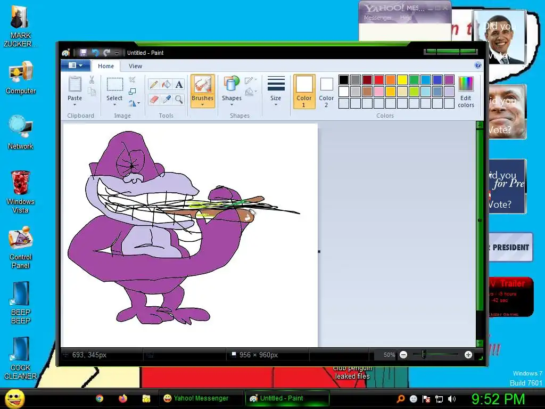Click the 9:52 PM taskbar clock
The width and height of the screenshot is (545, 409).
click(498, 398)
